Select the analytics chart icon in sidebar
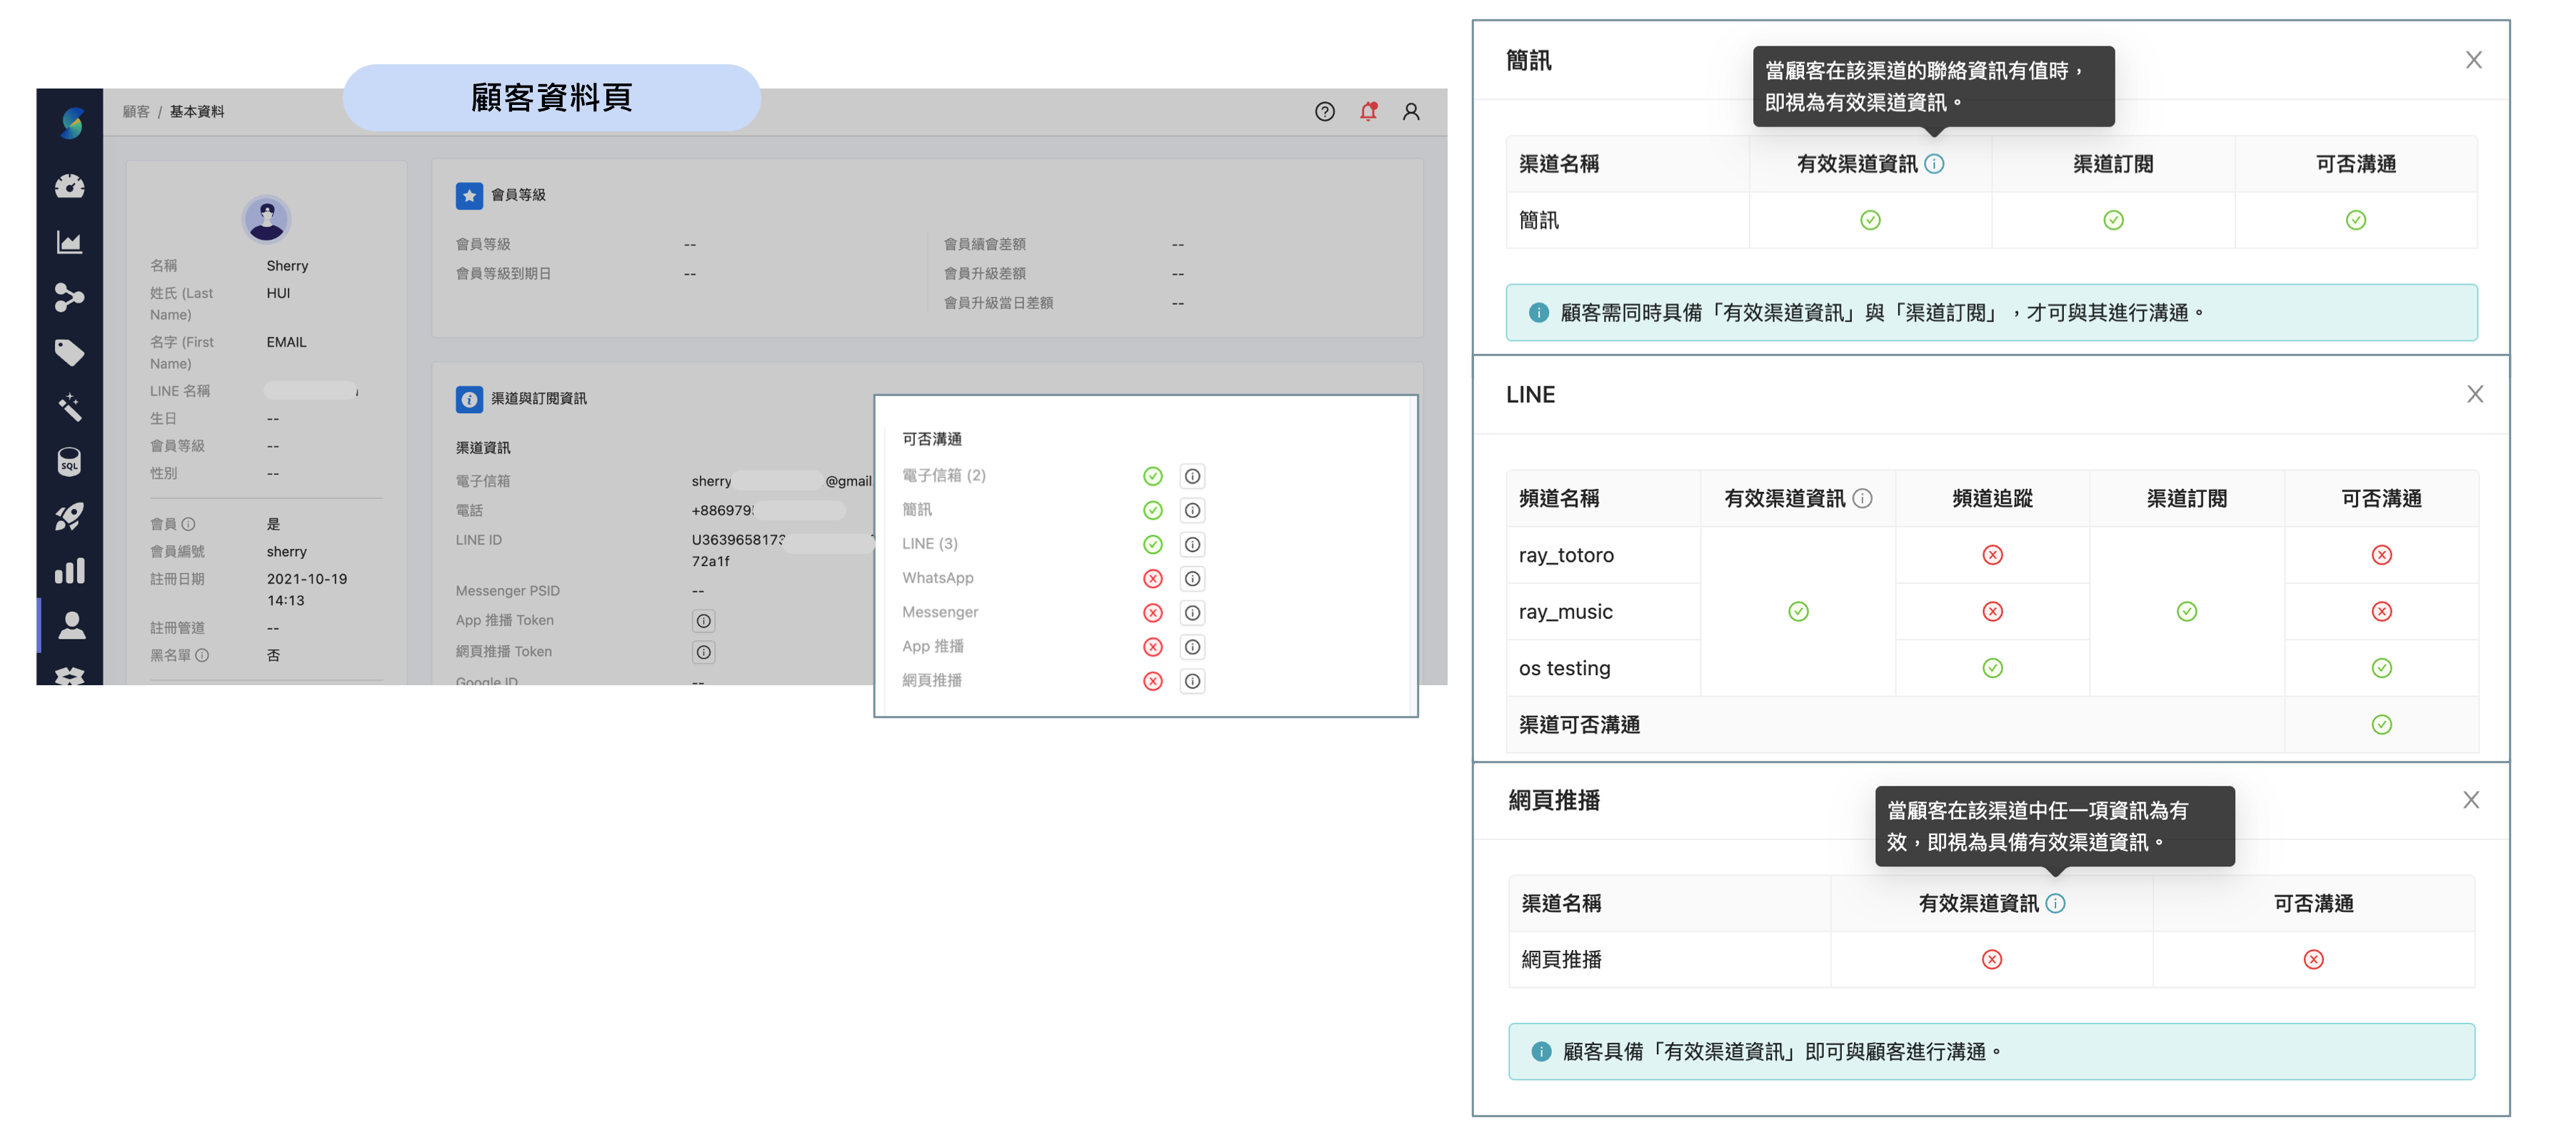Screen dimensions: 2576x1147 [70, 241]
